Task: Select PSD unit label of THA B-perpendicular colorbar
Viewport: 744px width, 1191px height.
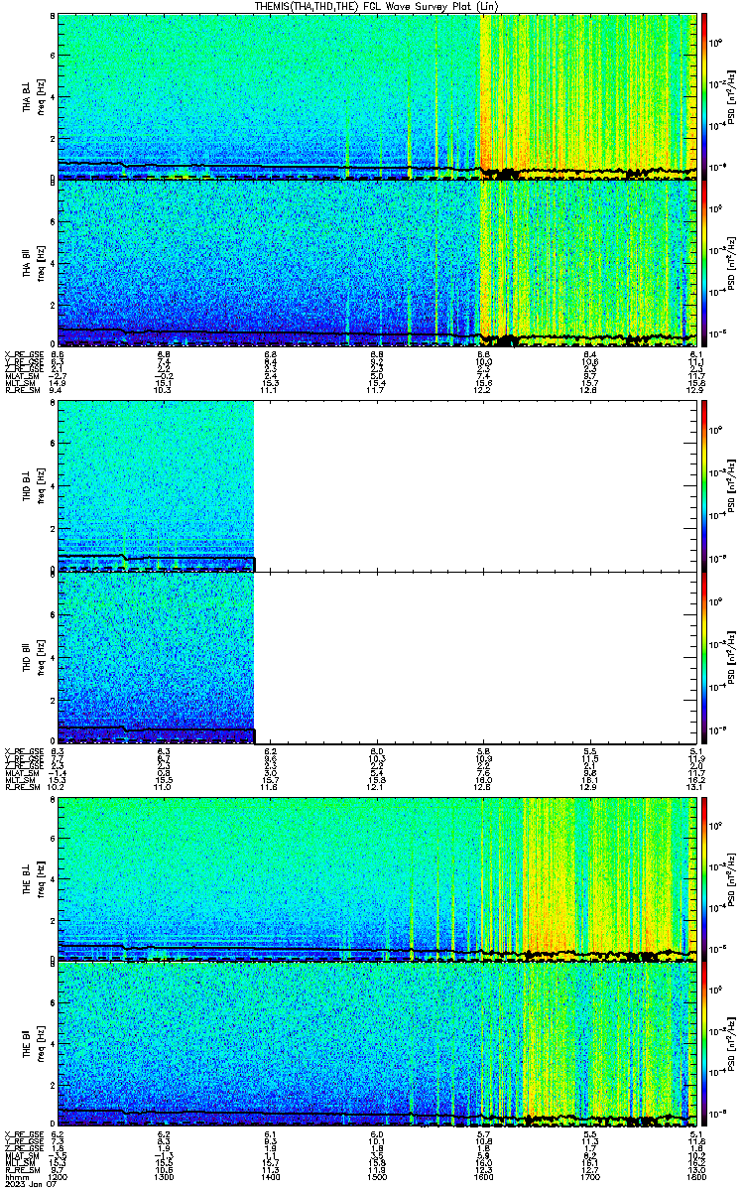Action: 734,96
